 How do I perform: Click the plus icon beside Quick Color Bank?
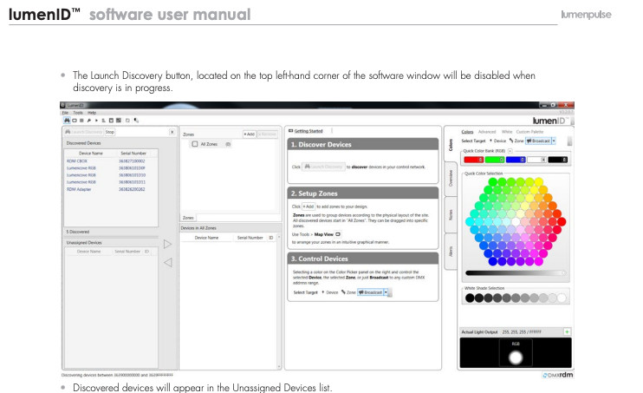pyautogui.click(x=510, y=151)
